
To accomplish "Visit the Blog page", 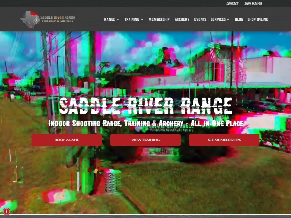I will point(239,19).
